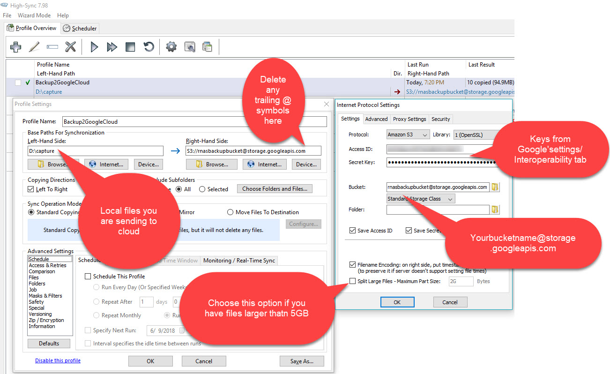Open the Security tab
This screenshot has height=374, width=610.
tap(440, 119)
